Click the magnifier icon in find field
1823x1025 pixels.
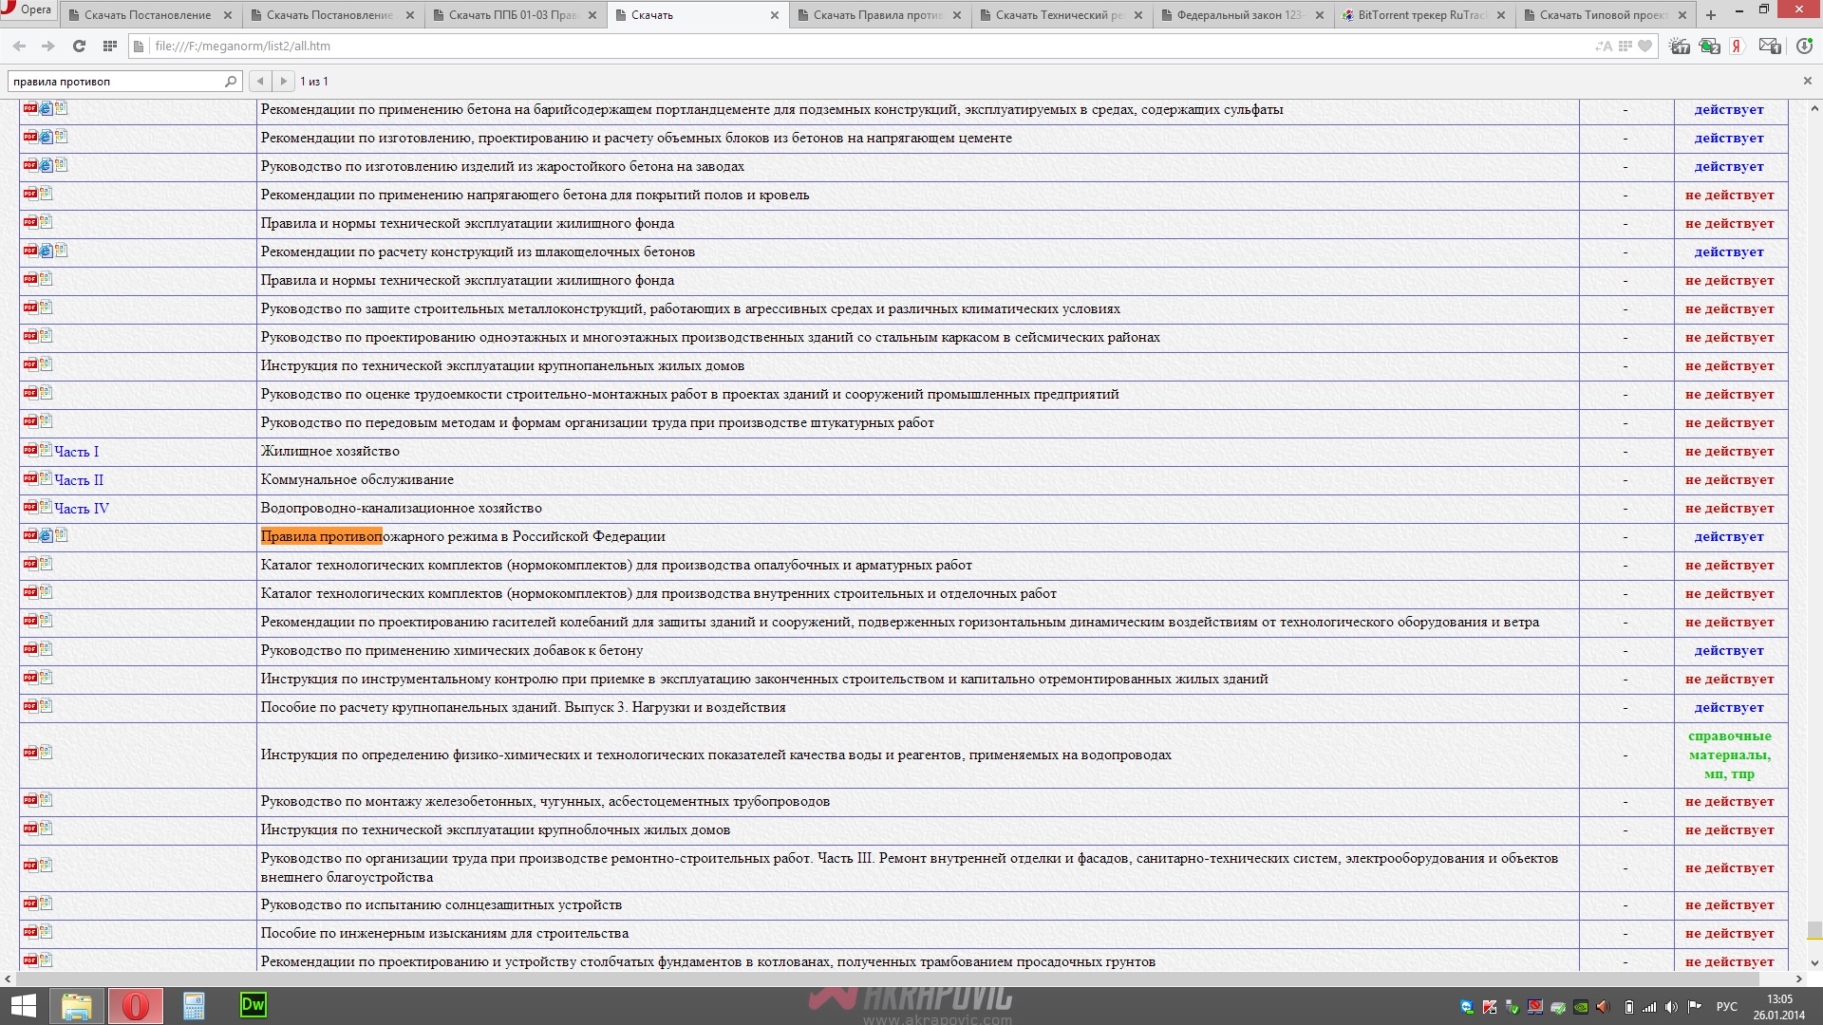click(230, 82)
